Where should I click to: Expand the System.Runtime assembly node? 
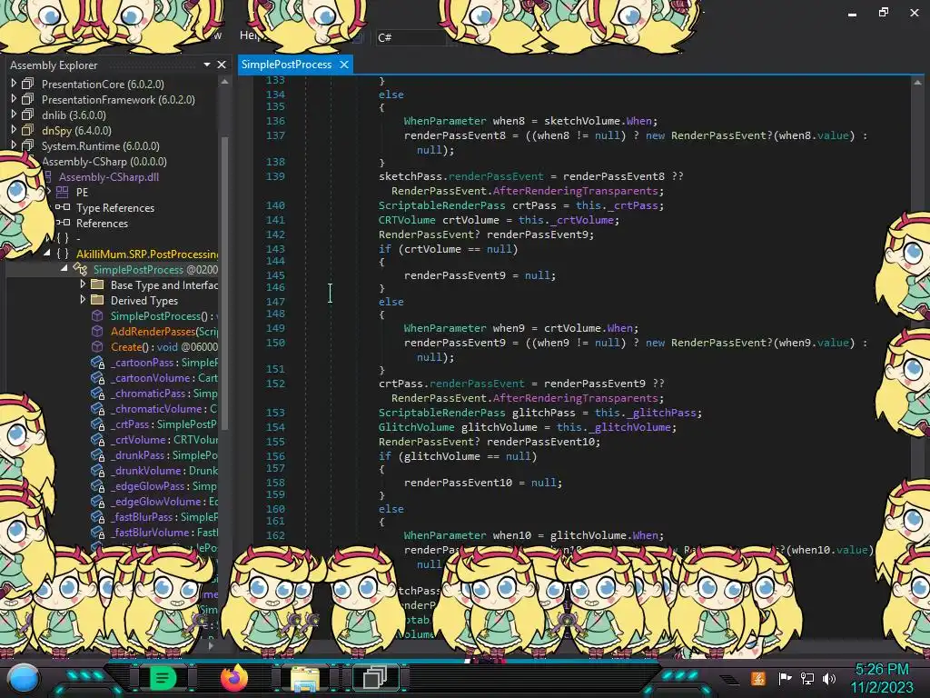coord(14,145)
